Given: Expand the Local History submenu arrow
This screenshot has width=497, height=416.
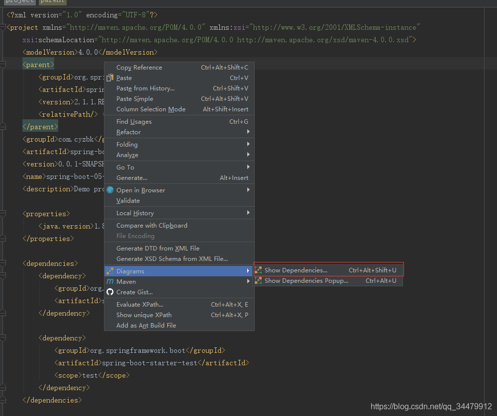Looking at the screenshot, I should coord(249,212).
